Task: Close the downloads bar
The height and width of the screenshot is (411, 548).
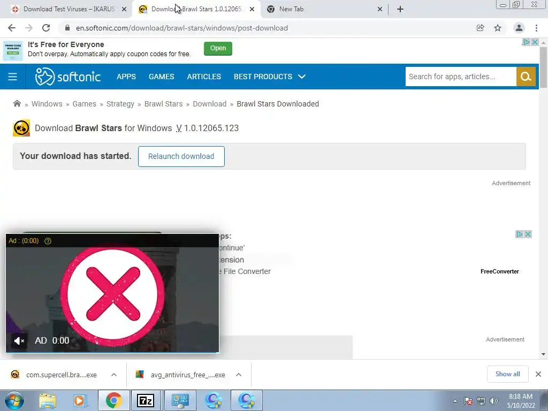Action: (x=538, y=374)
